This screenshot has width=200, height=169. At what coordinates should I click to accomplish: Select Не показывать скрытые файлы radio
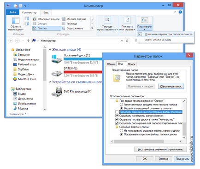121,131
